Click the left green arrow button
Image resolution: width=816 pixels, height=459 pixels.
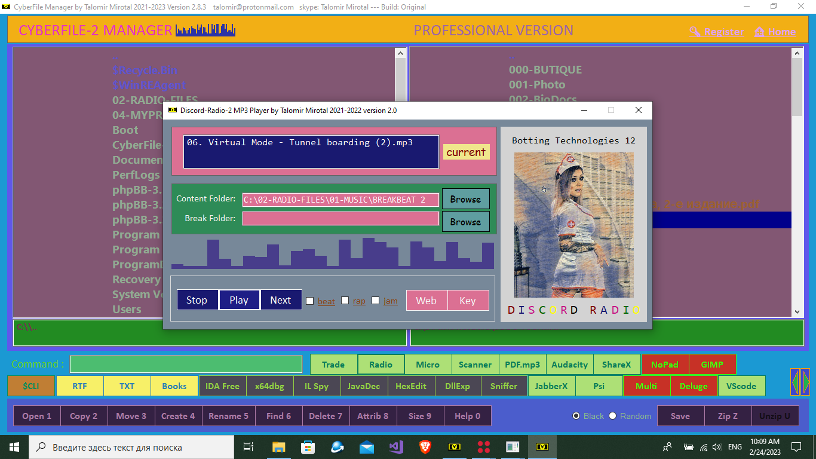(x=796, y=381)
